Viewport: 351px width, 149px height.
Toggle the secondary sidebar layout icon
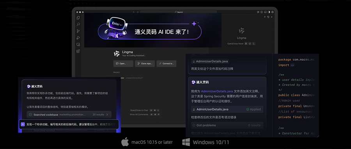[269, 12]
